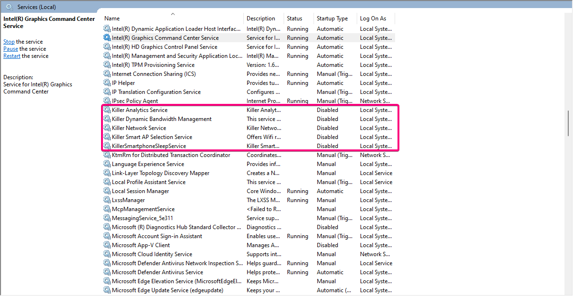Select the Killer Dynamic Bandwidth Management service
The height and width of the screenshot is (296, 573).
pyautogui.click(x=161, y=119)
